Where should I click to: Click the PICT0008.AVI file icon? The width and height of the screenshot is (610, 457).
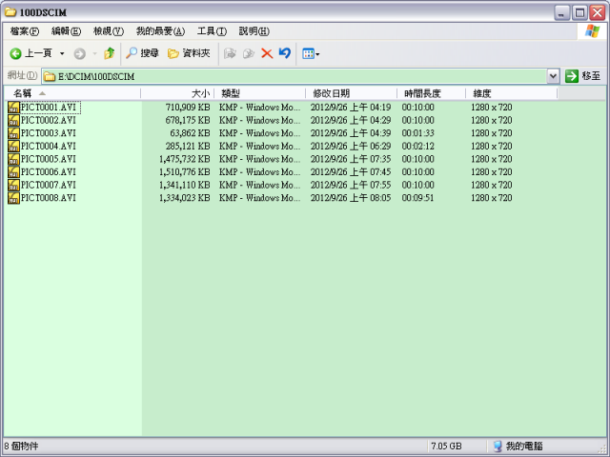(x=13, y=198)
